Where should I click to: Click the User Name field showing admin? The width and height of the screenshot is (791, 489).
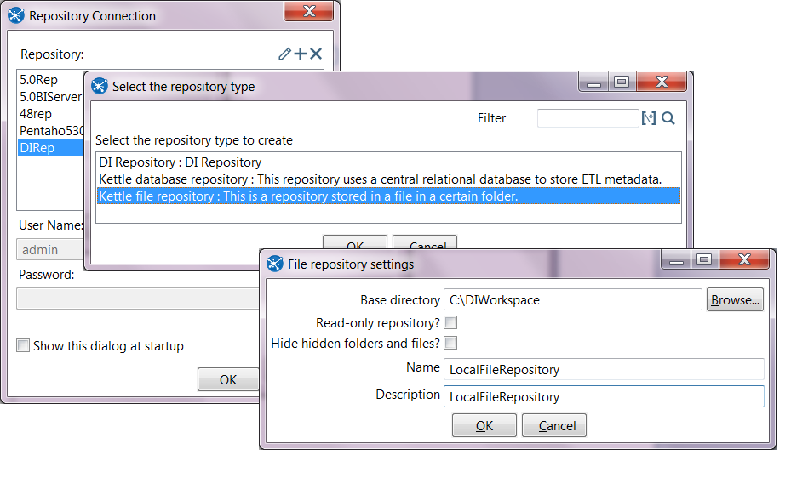coord(50,250)
